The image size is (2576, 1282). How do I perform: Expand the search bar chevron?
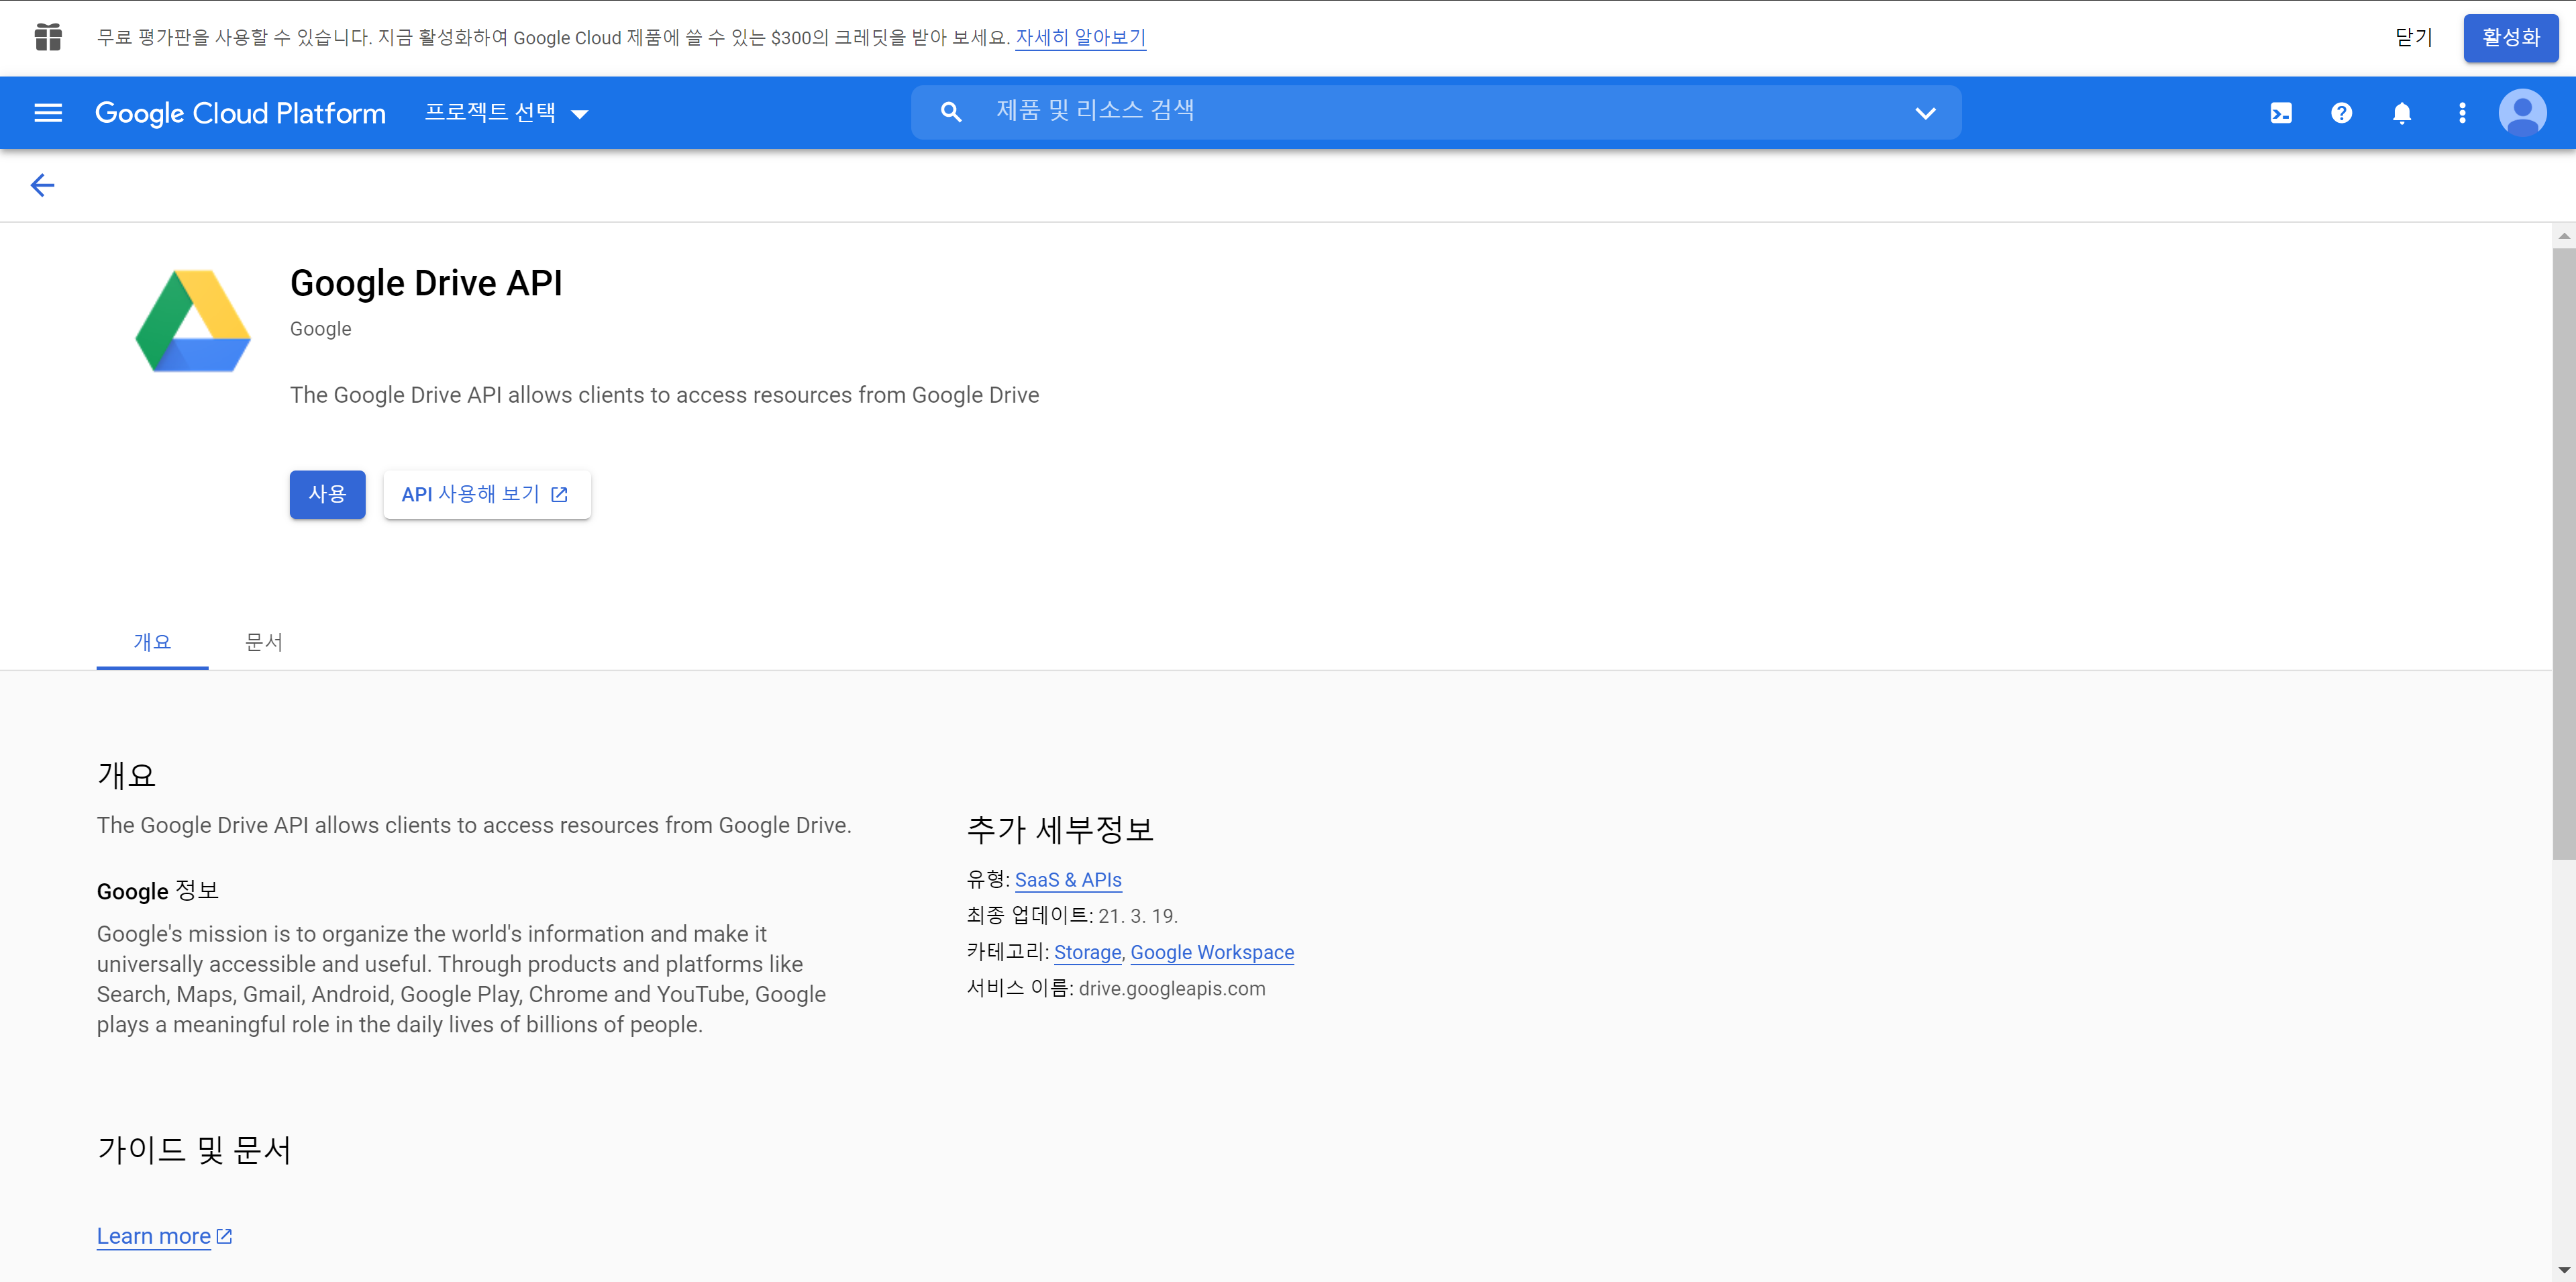[1925, 113]
